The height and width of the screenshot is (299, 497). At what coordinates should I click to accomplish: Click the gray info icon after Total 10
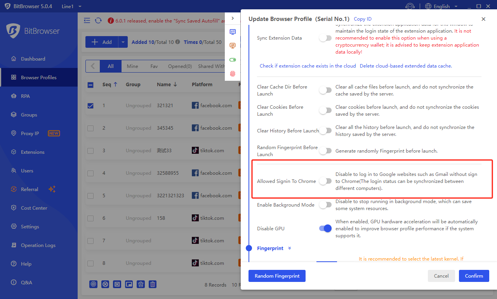[x=177, y=42]
